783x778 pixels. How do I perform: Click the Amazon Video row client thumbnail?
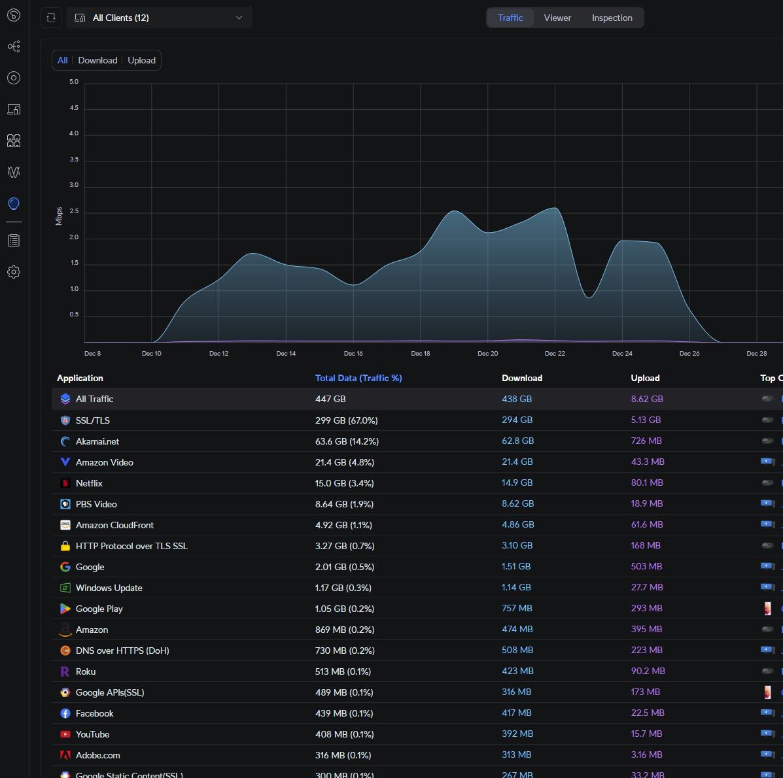pyautogui.click(x=767, y=462)
